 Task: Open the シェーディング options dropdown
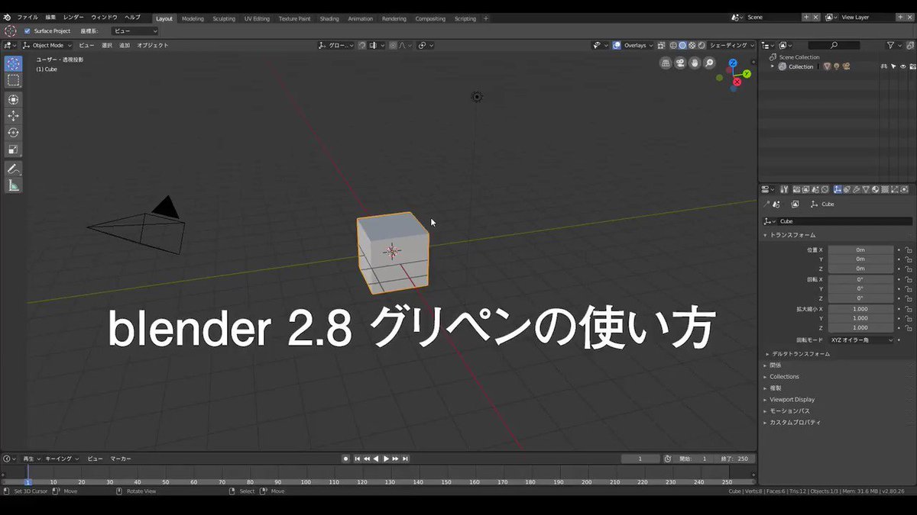[731, 46]
